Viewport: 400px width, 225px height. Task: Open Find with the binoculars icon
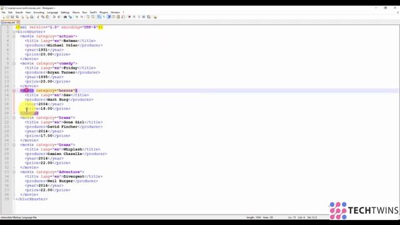click(x=65, y=17)
